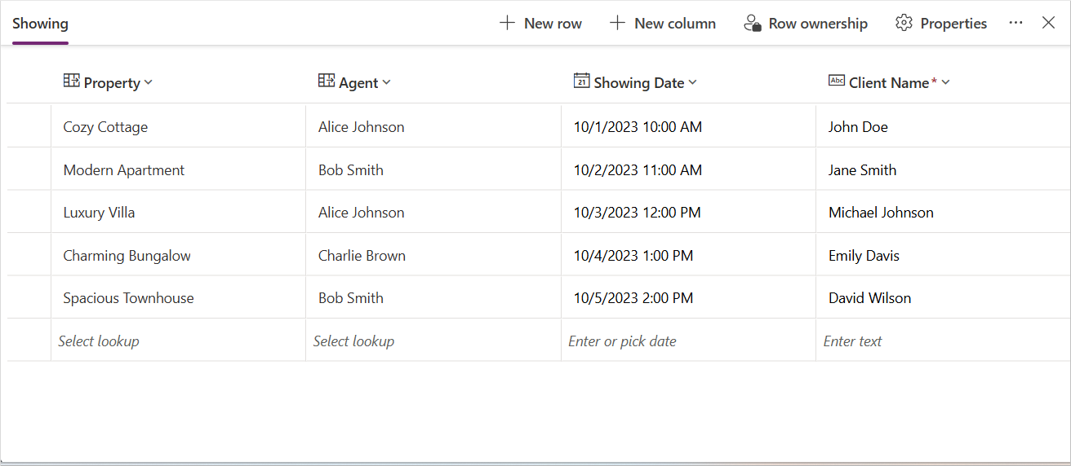Click the Abc text icon beside Client Name
Viewport: 1071px width, 466px height.
point(837,80)
